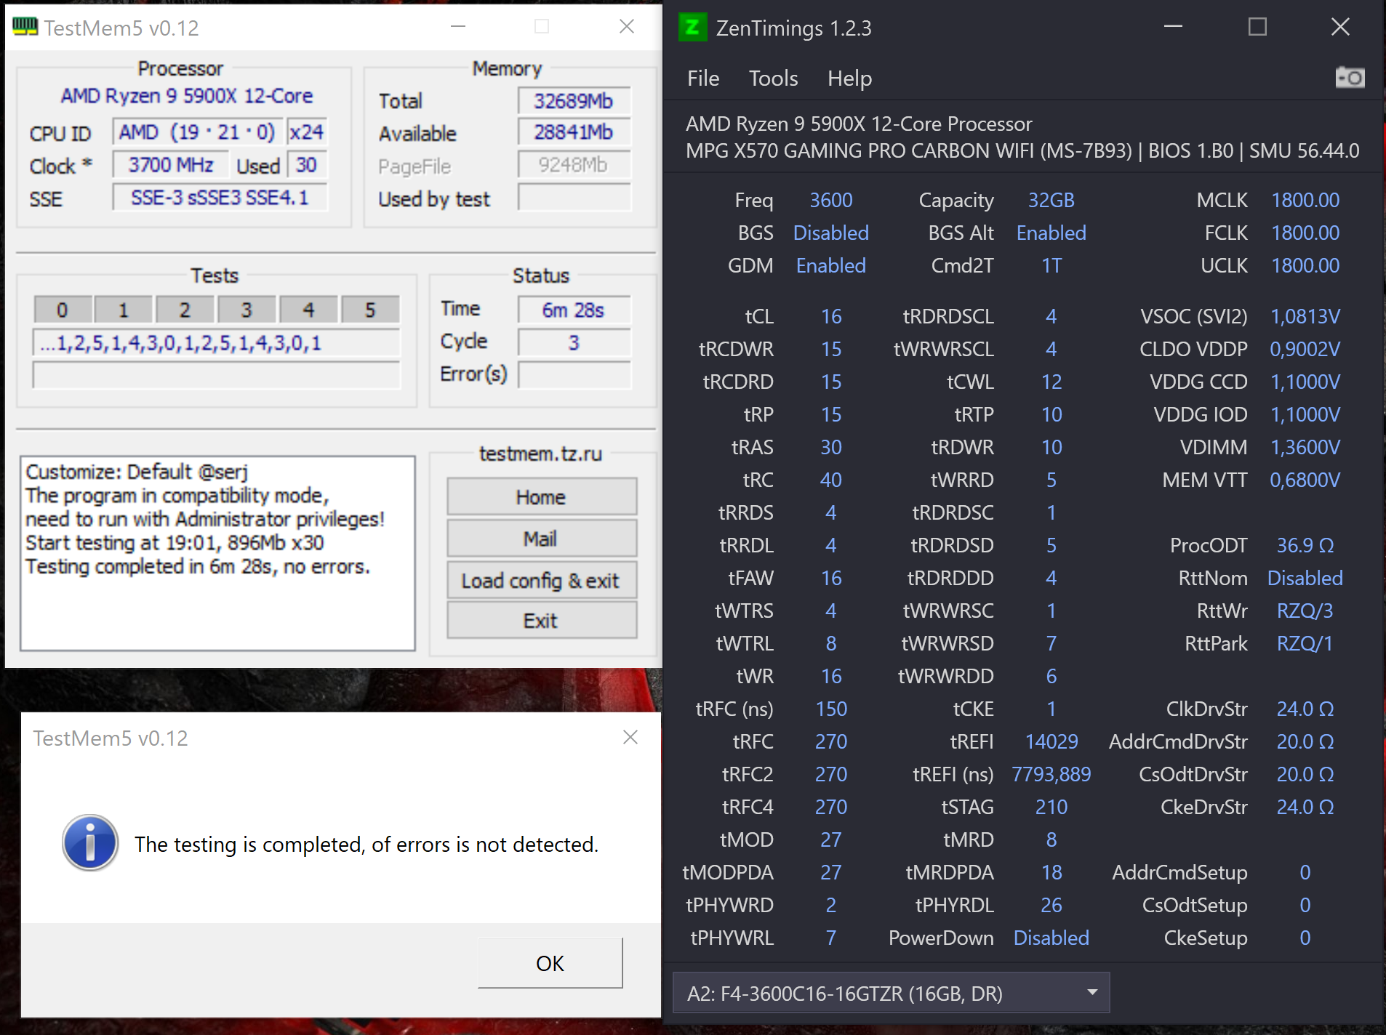Viewport: 1386px width, 1035px height.
Task: Click the Mail button in TestMem5
Action: [542, 539]
